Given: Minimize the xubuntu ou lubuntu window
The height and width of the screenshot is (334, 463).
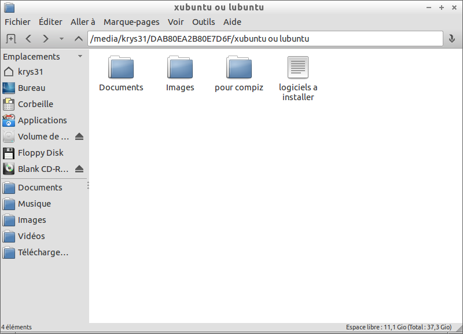Looking at the screenshot, I should (x=429, y=8).
